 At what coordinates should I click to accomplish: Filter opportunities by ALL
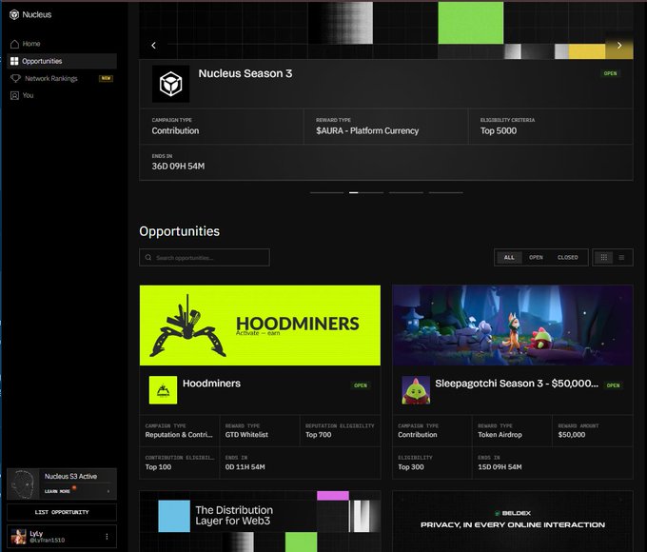[x=509, y=258]
